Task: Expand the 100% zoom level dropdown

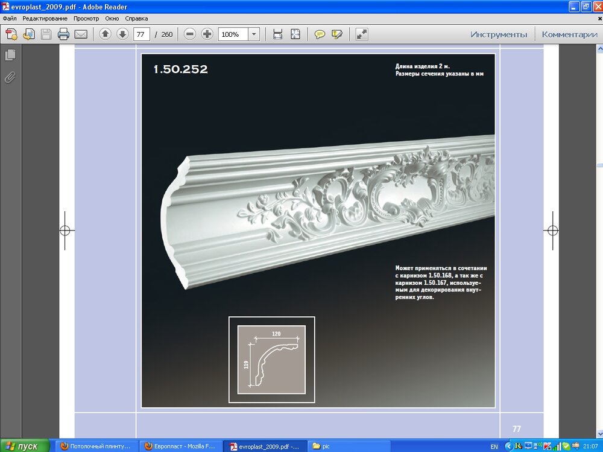Action: click(254, 34)
